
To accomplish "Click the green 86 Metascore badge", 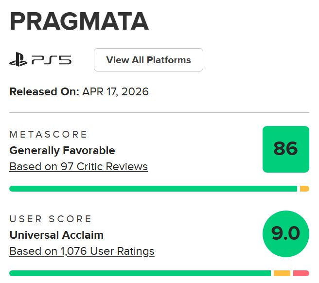I will coord(285,149).
